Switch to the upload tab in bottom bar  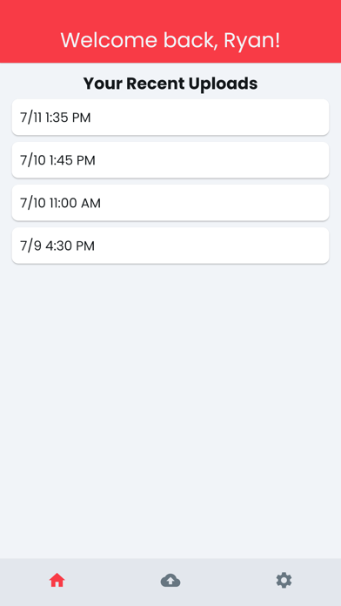pyautogui.click(x=170, y=581)
